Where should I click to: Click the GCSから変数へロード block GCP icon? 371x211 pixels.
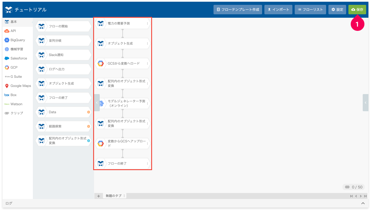101,63
